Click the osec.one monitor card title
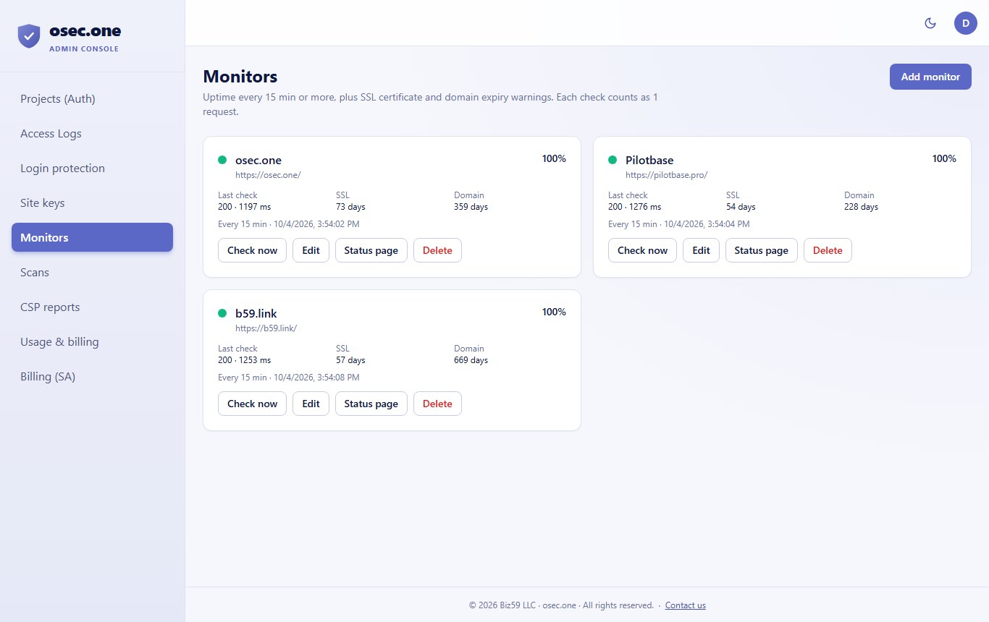989x622 pixels. coord(258,161)
